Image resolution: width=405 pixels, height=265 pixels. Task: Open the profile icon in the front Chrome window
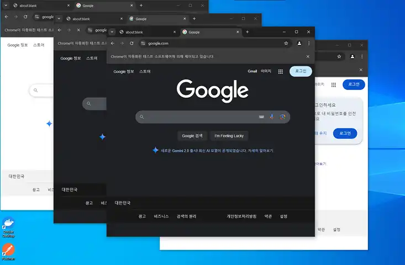click(299, 44)
